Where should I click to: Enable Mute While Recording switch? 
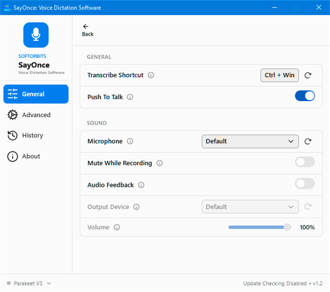[305, 162]
